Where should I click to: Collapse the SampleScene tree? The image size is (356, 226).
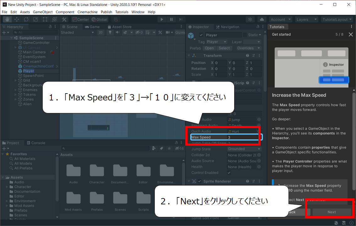coord(12,38)
